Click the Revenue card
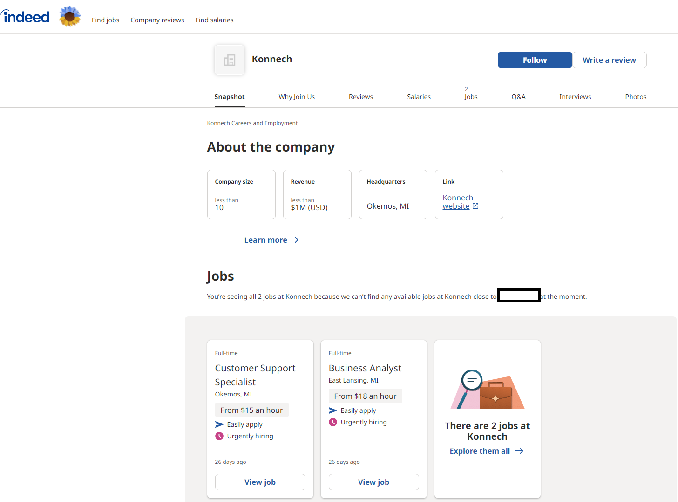 coord(317,194)
